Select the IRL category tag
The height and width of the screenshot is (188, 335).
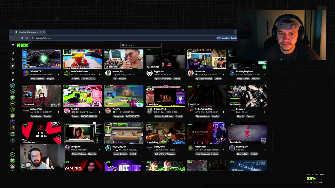[115, 79]
